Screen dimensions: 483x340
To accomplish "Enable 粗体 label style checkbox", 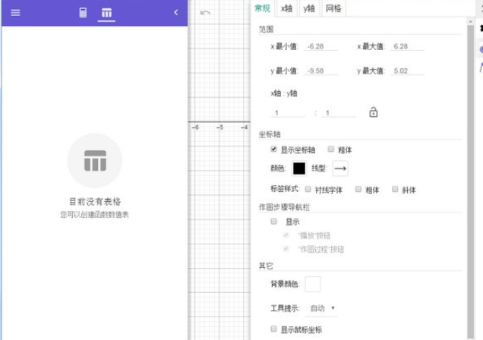I will (358, 189).
